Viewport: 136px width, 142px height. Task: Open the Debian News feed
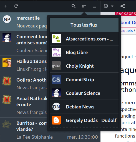pyautogui.click(x=84, y=106)
